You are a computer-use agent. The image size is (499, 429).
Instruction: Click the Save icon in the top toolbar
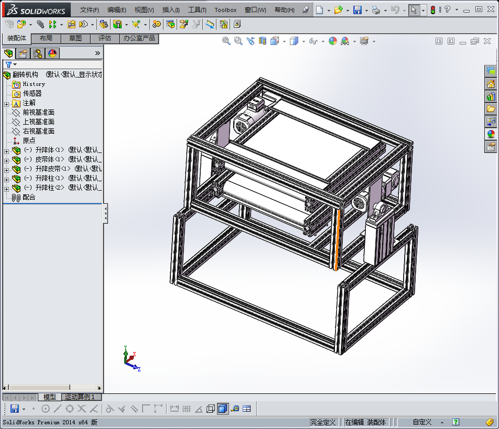point(357,10)
